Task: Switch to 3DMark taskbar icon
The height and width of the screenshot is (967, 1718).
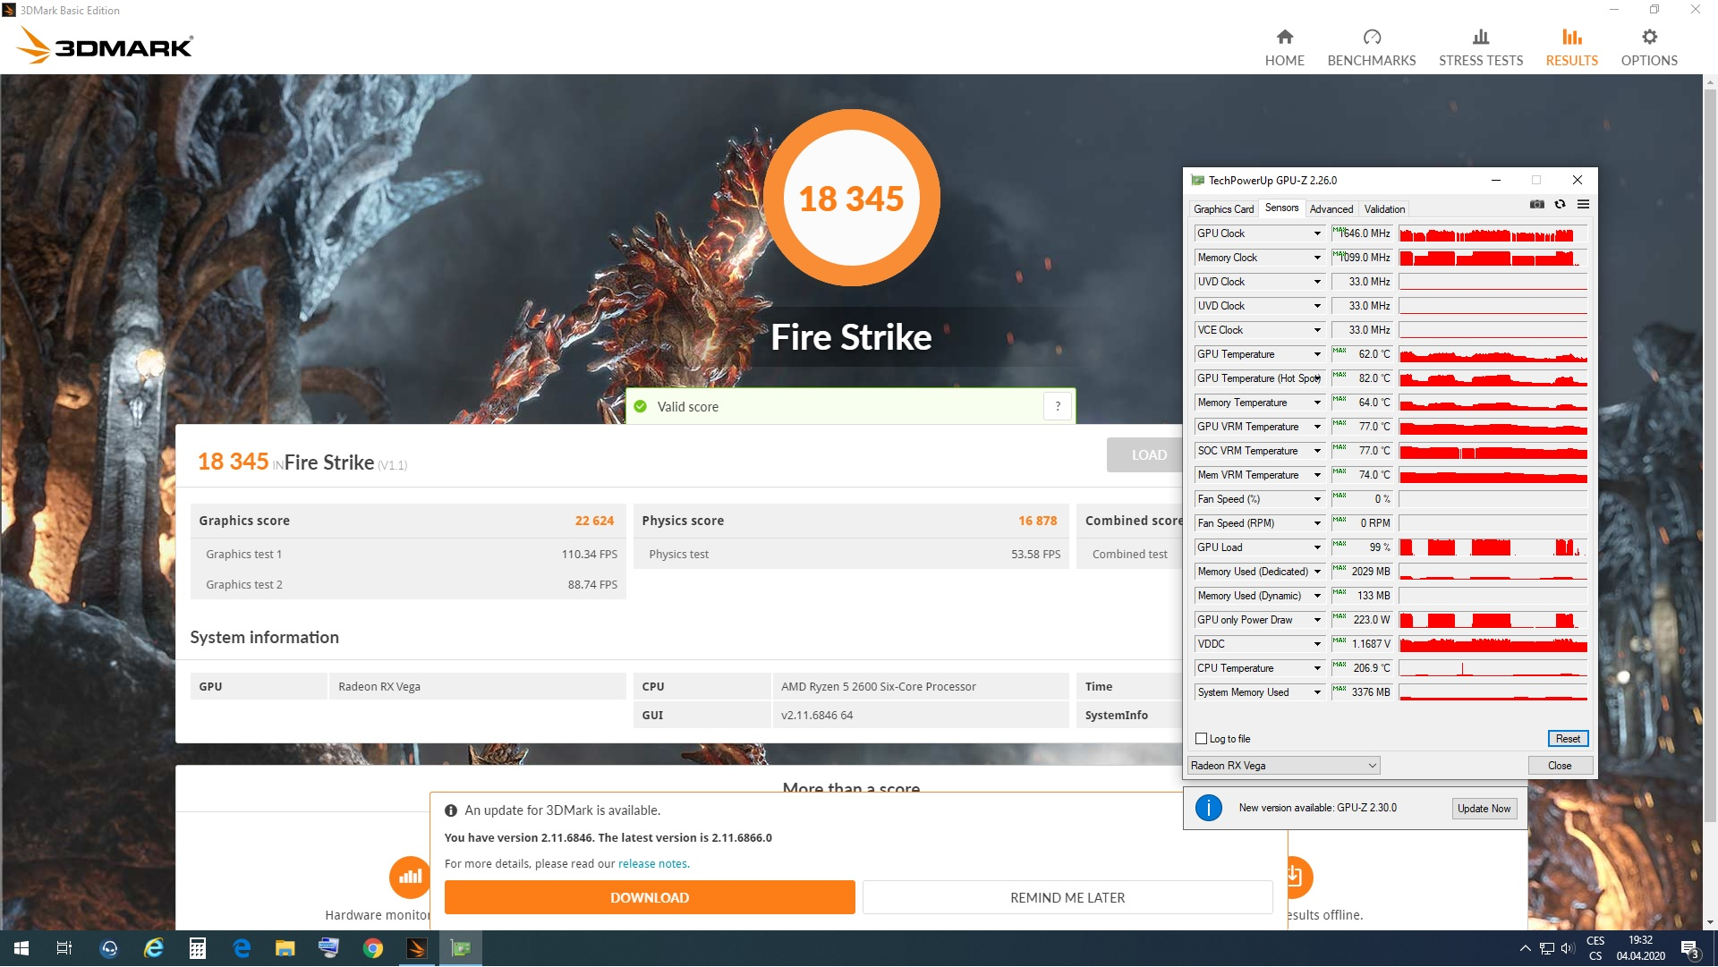Action: click(417, 948)
